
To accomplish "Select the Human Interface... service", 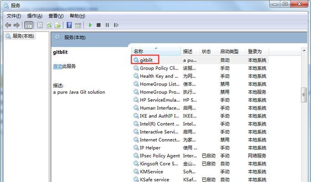I will [200, 108].
